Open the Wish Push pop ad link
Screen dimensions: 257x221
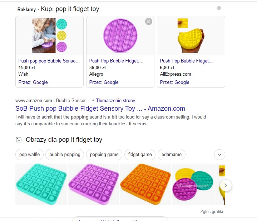(49, 61)
